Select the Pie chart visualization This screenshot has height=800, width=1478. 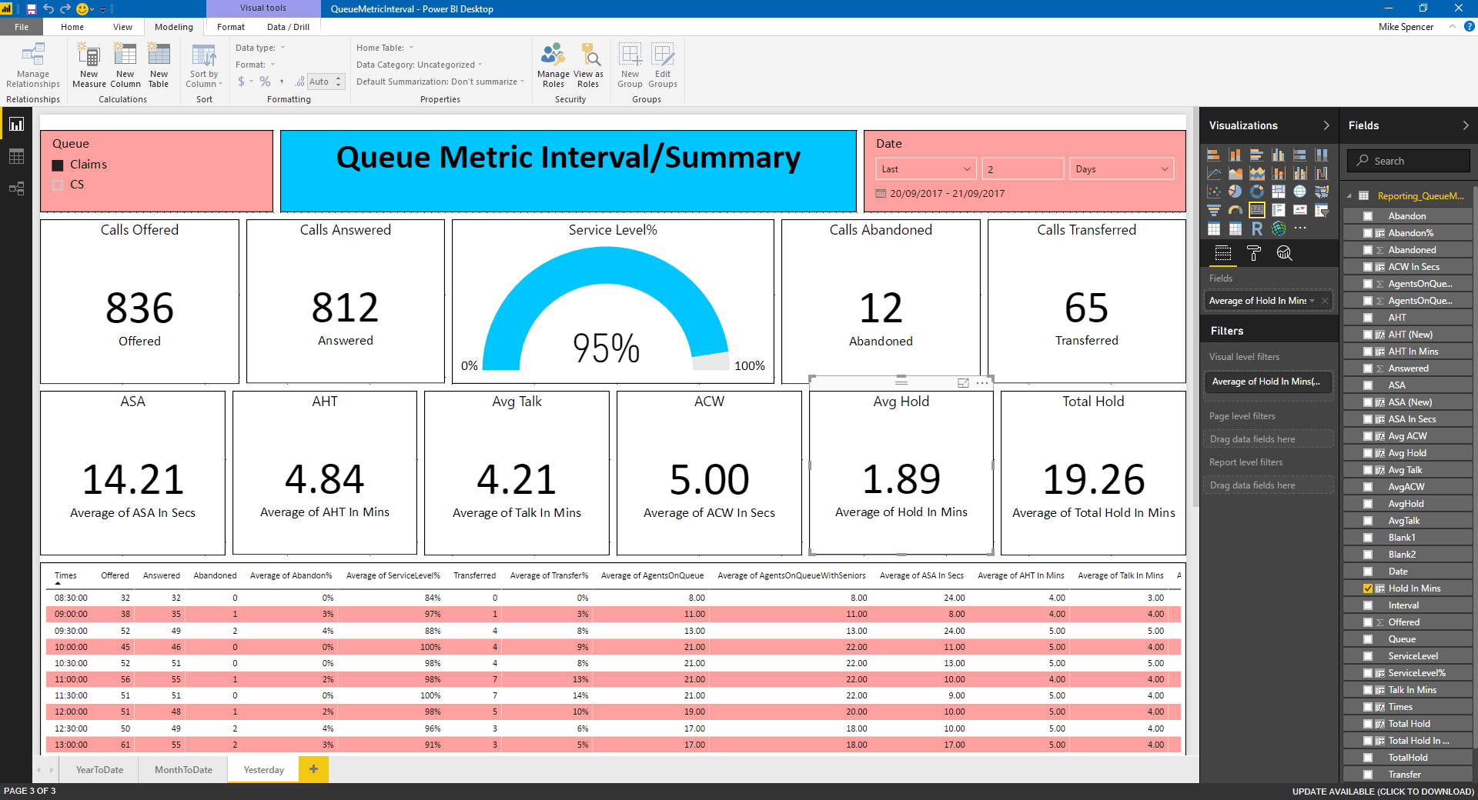click(x=1235, y=191)
